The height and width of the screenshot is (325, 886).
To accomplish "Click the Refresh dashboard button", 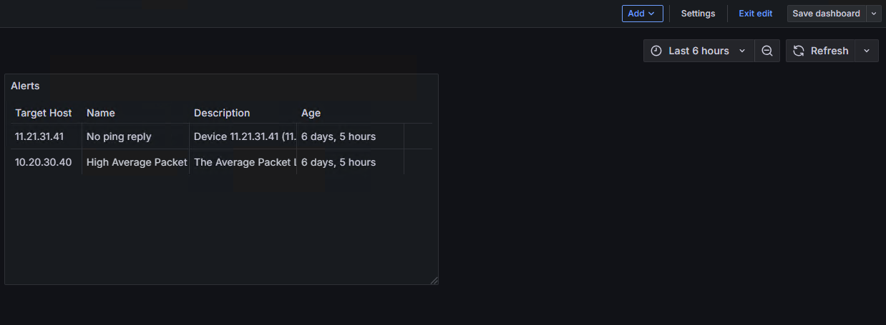I will coord(820,51).
